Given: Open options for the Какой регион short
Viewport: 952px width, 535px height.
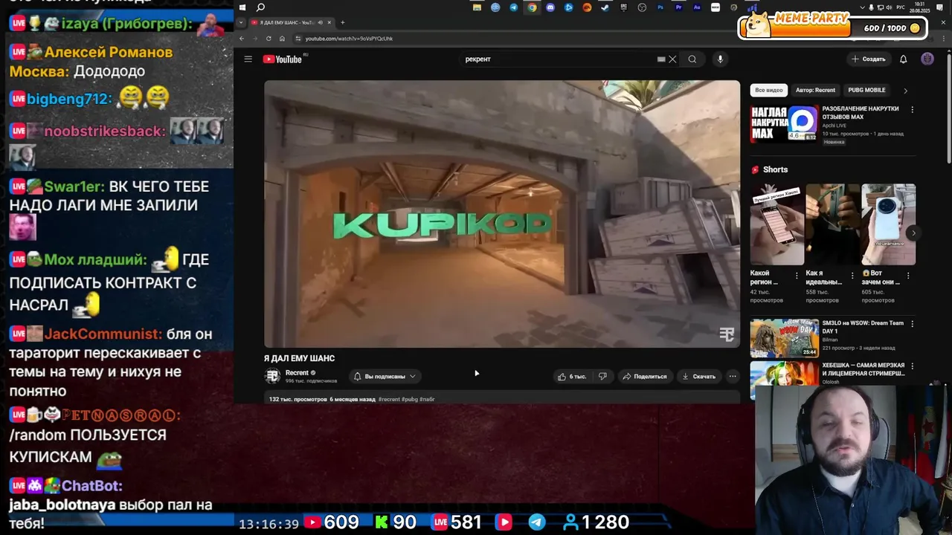Looking at the screenshot, I should [x=797, y=276].
